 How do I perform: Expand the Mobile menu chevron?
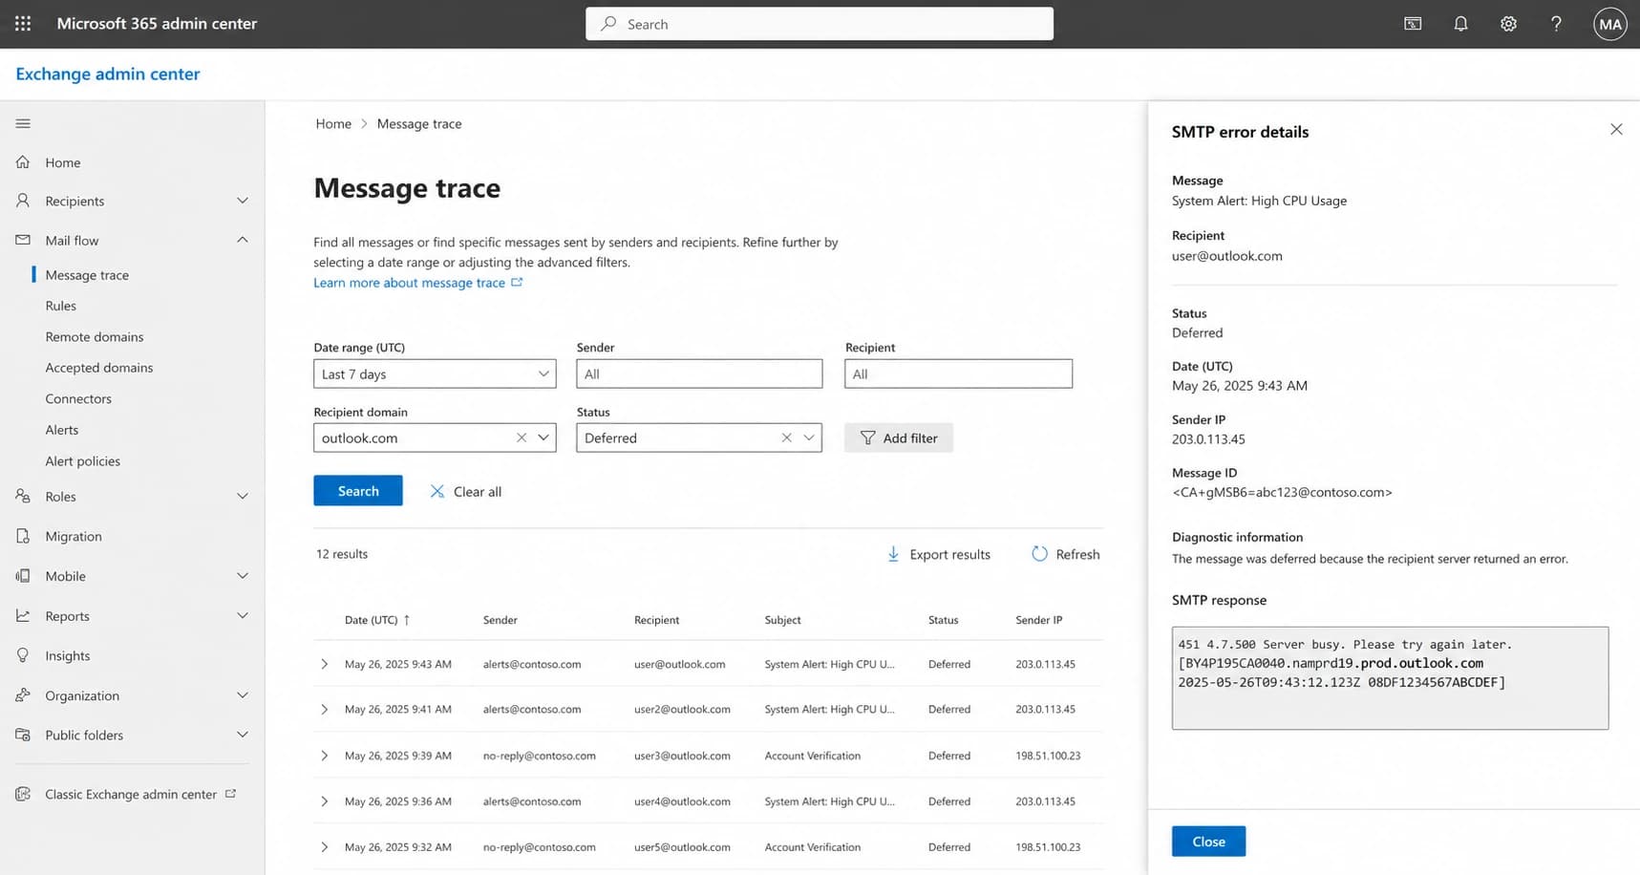point(243,576)
